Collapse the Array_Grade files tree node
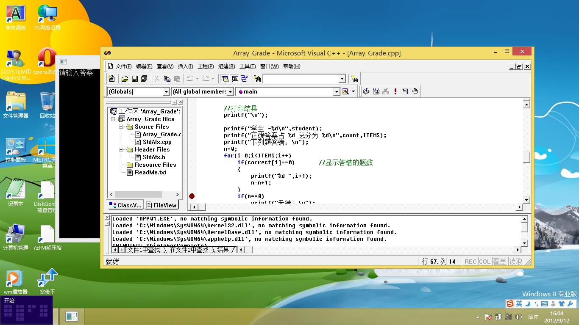579x325 pixels. click(113, 119)
